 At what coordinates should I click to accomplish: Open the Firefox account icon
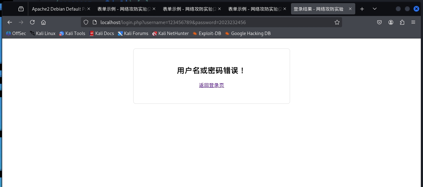click(x=391, y=22)
